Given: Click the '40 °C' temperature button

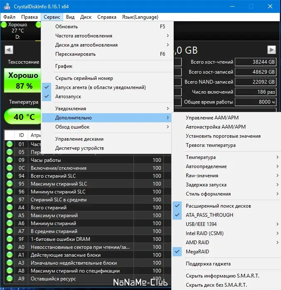Looking at the screenshot, I should click(23, 116).
